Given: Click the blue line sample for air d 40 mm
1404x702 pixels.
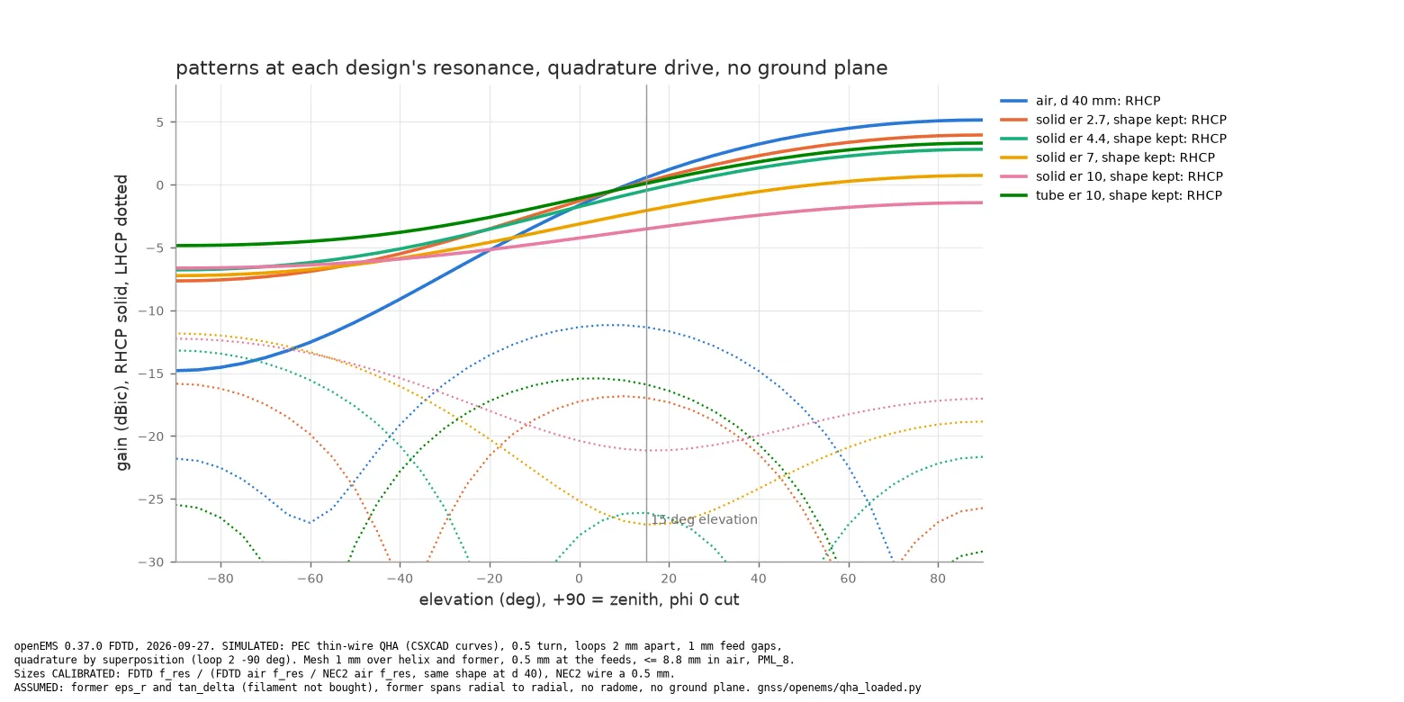Looking at the screenshot, I should coord(1013,101).
